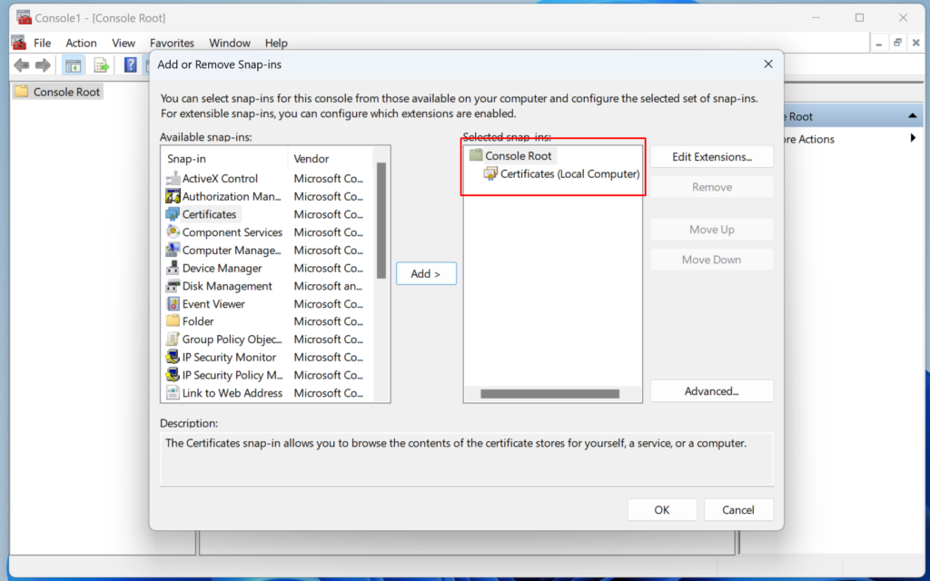Click the Event Viewer snap-in icon
This screenshot has height=581, width=930.
pyautogui.click(x=173, y=303)
